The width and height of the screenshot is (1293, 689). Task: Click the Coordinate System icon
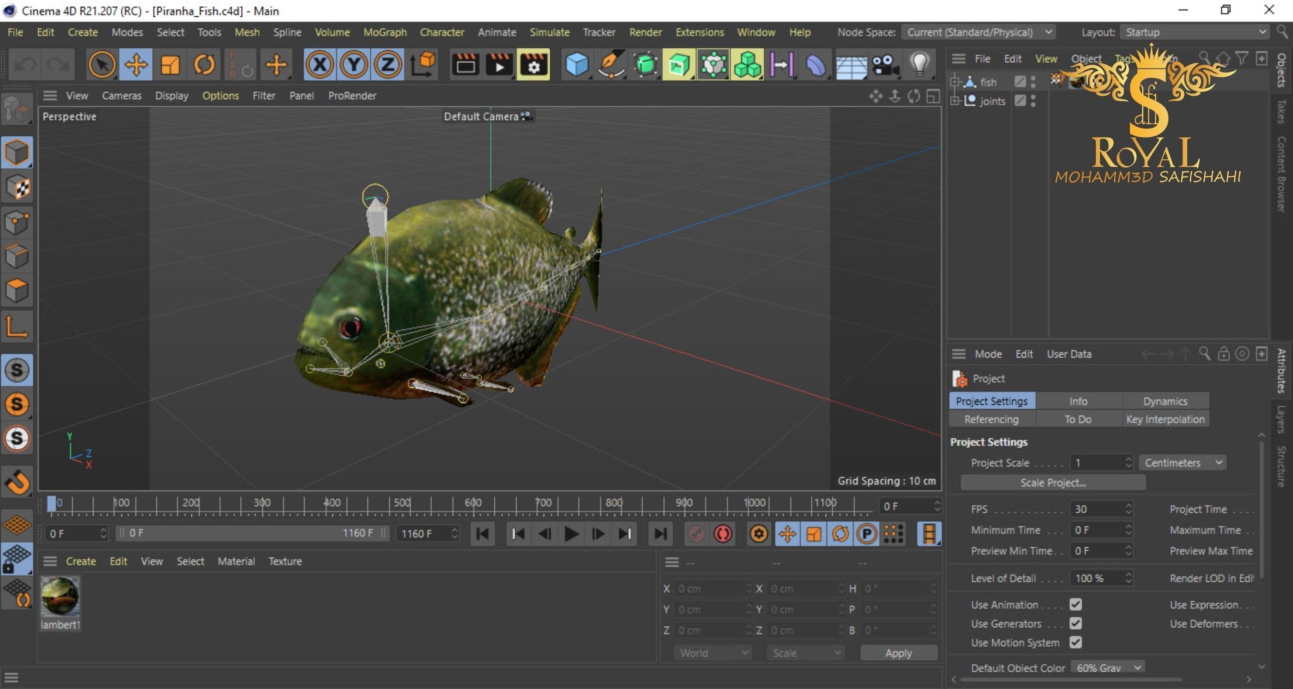[423, 65]
